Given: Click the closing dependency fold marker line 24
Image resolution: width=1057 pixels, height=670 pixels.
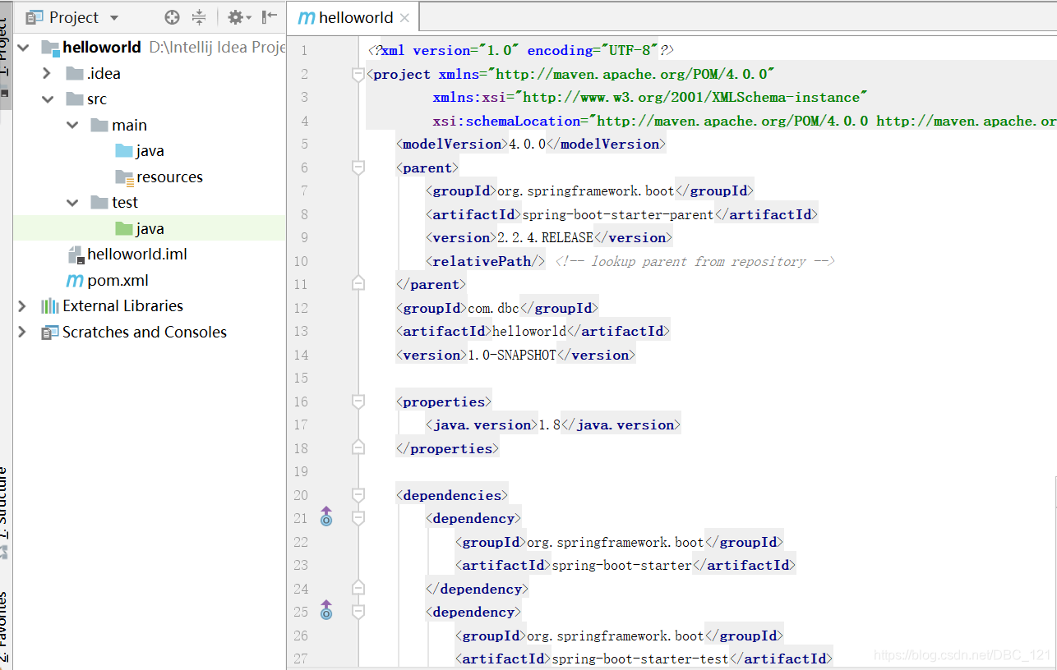Looking at the screenshot, I should tap(358, 588).
